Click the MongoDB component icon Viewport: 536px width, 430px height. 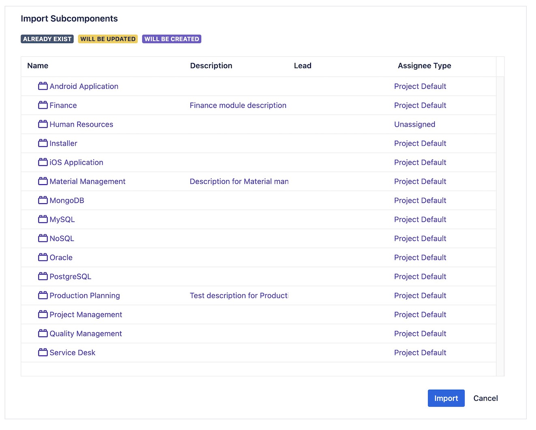[43, 200]
